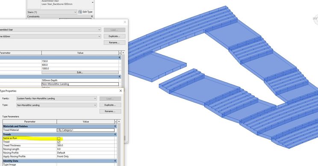Collapse the Constraints group in Properties palette
Viewport: 318px width, 166px height.
pos(91,16)
